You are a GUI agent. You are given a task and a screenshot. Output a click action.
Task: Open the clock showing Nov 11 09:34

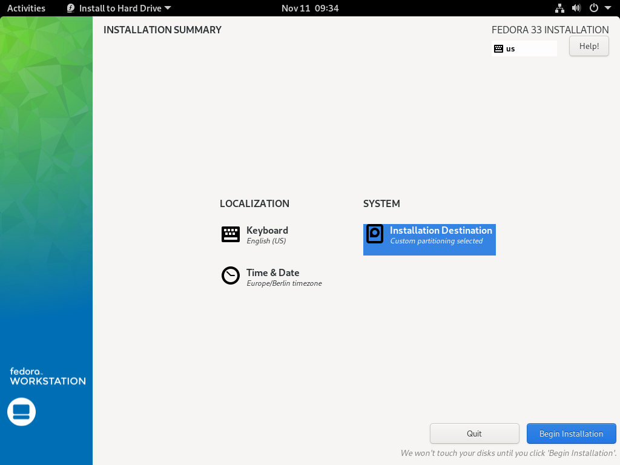[x=310, y=8]
